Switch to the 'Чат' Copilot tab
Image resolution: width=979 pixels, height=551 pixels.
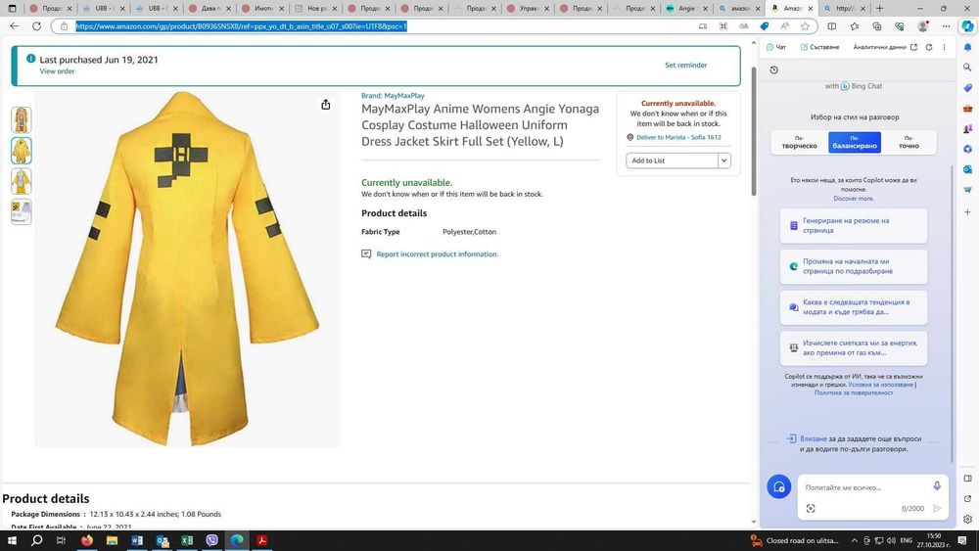tap(776, 47)
